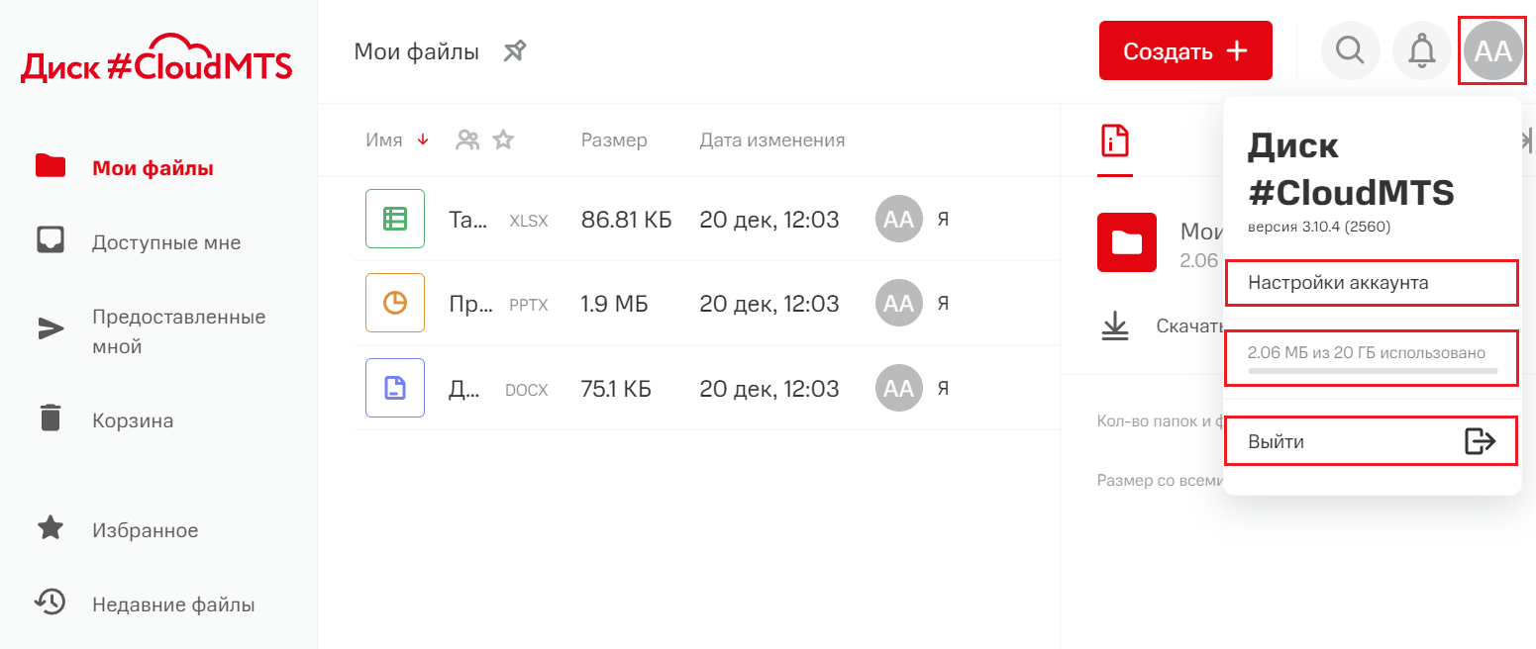Click the AA account avatar
The height and width of the screenshot is (649, 1536).
pyautogui.click(x=1492, y=51)
